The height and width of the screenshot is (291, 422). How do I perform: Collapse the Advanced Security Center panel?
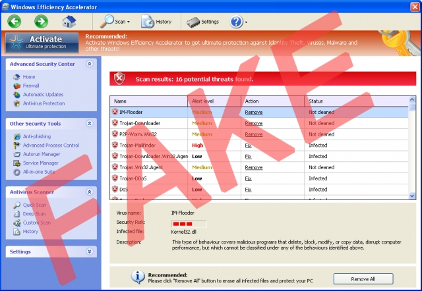tap(90, 64)
